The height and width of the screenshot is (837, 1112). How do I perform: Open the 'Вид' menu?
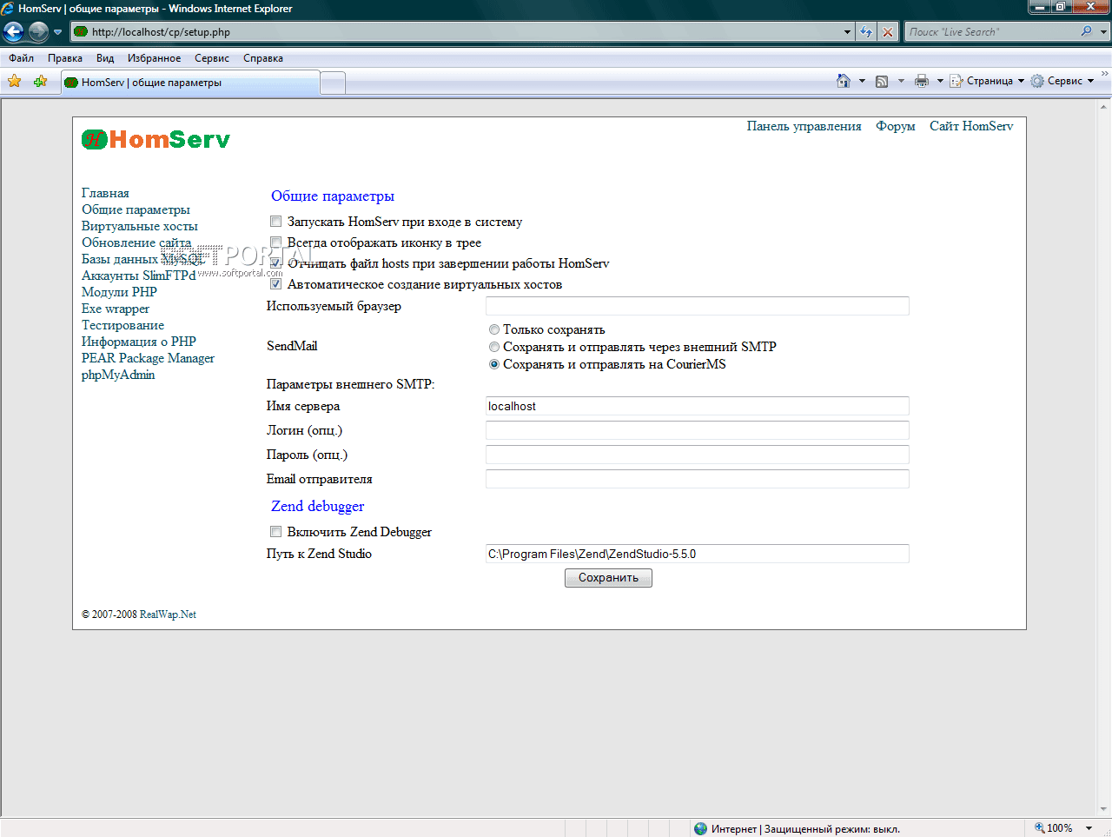[105, 58]
